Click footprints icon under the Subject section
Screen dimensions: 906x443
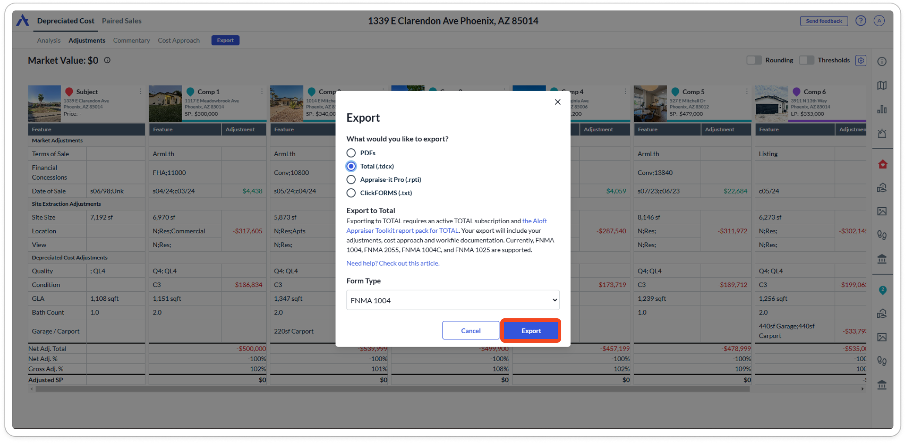882,235
